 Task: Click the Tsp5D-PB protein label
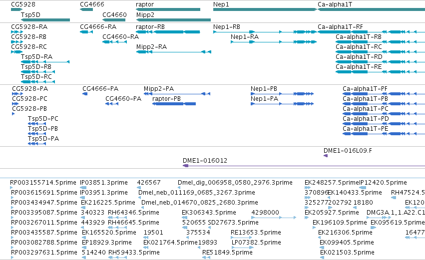pos(43,128)
